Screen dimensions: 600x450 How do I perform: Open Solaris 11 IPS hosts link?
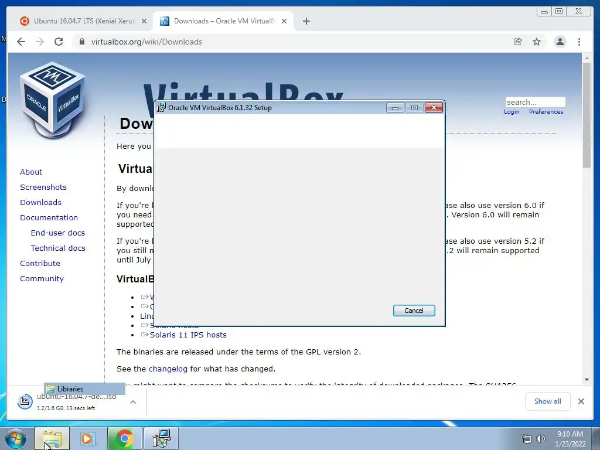click(x=188, y=335)
